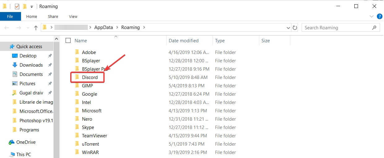Click the Google folder icon
384x158 pixels.
pos(77,94)
